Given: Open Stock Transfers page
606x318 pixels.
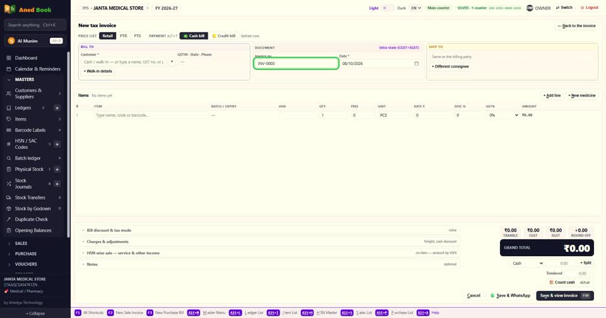Looking at the screenshot, I should click(x=30, y=197).
